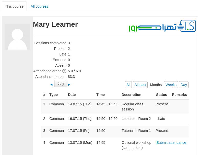
Task: Click the TS site logo
Action: 162,26
